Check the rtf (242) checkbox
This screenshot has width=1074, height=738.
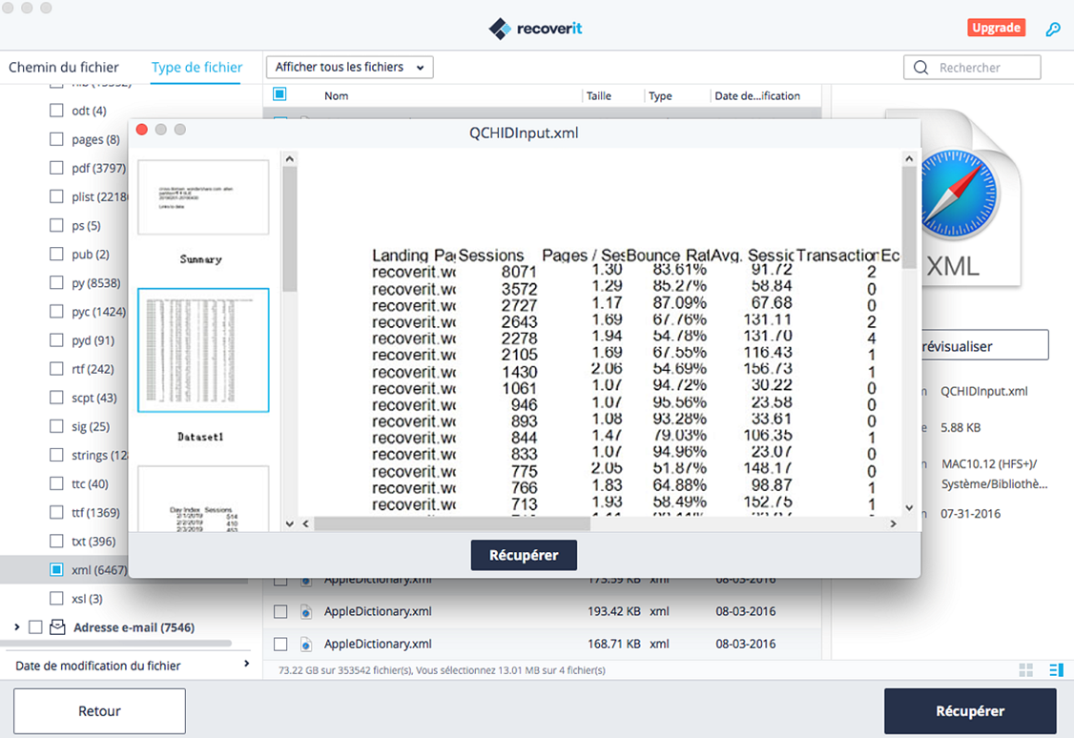pyautogui.click(x=57, y=368)
